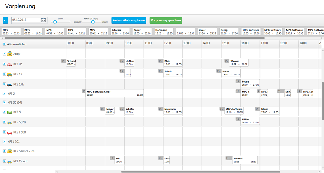The width and height of the screenshot is (324, 173).
Task: Select the green bus icon for KFZ 5
Action: point(10,112)
